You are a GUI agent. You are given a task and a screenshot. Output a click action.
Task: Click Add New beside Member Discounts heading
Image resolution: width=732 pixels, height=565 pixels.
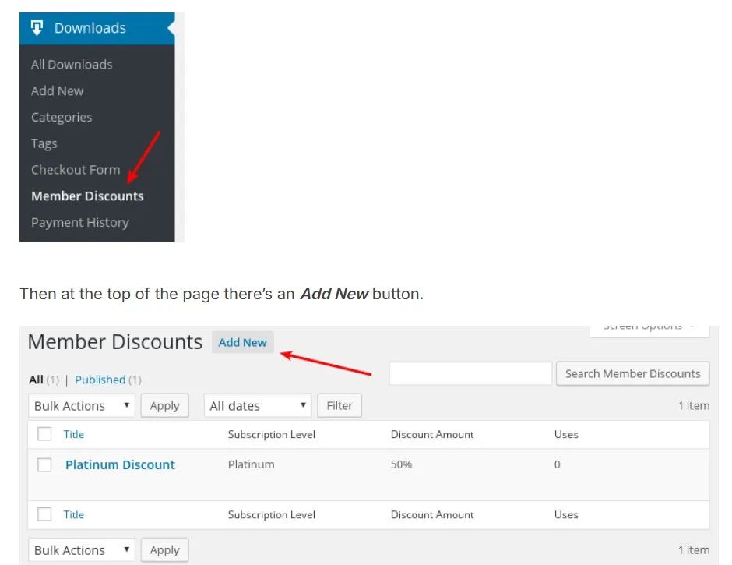[x=243, y=343]
